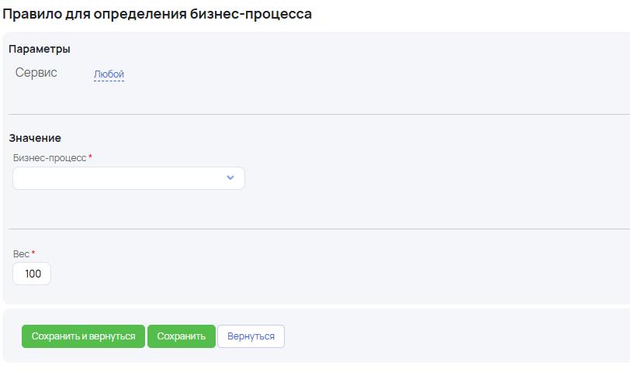Click the "Любой" service link

pyautogui.click(x=109, y=74)
